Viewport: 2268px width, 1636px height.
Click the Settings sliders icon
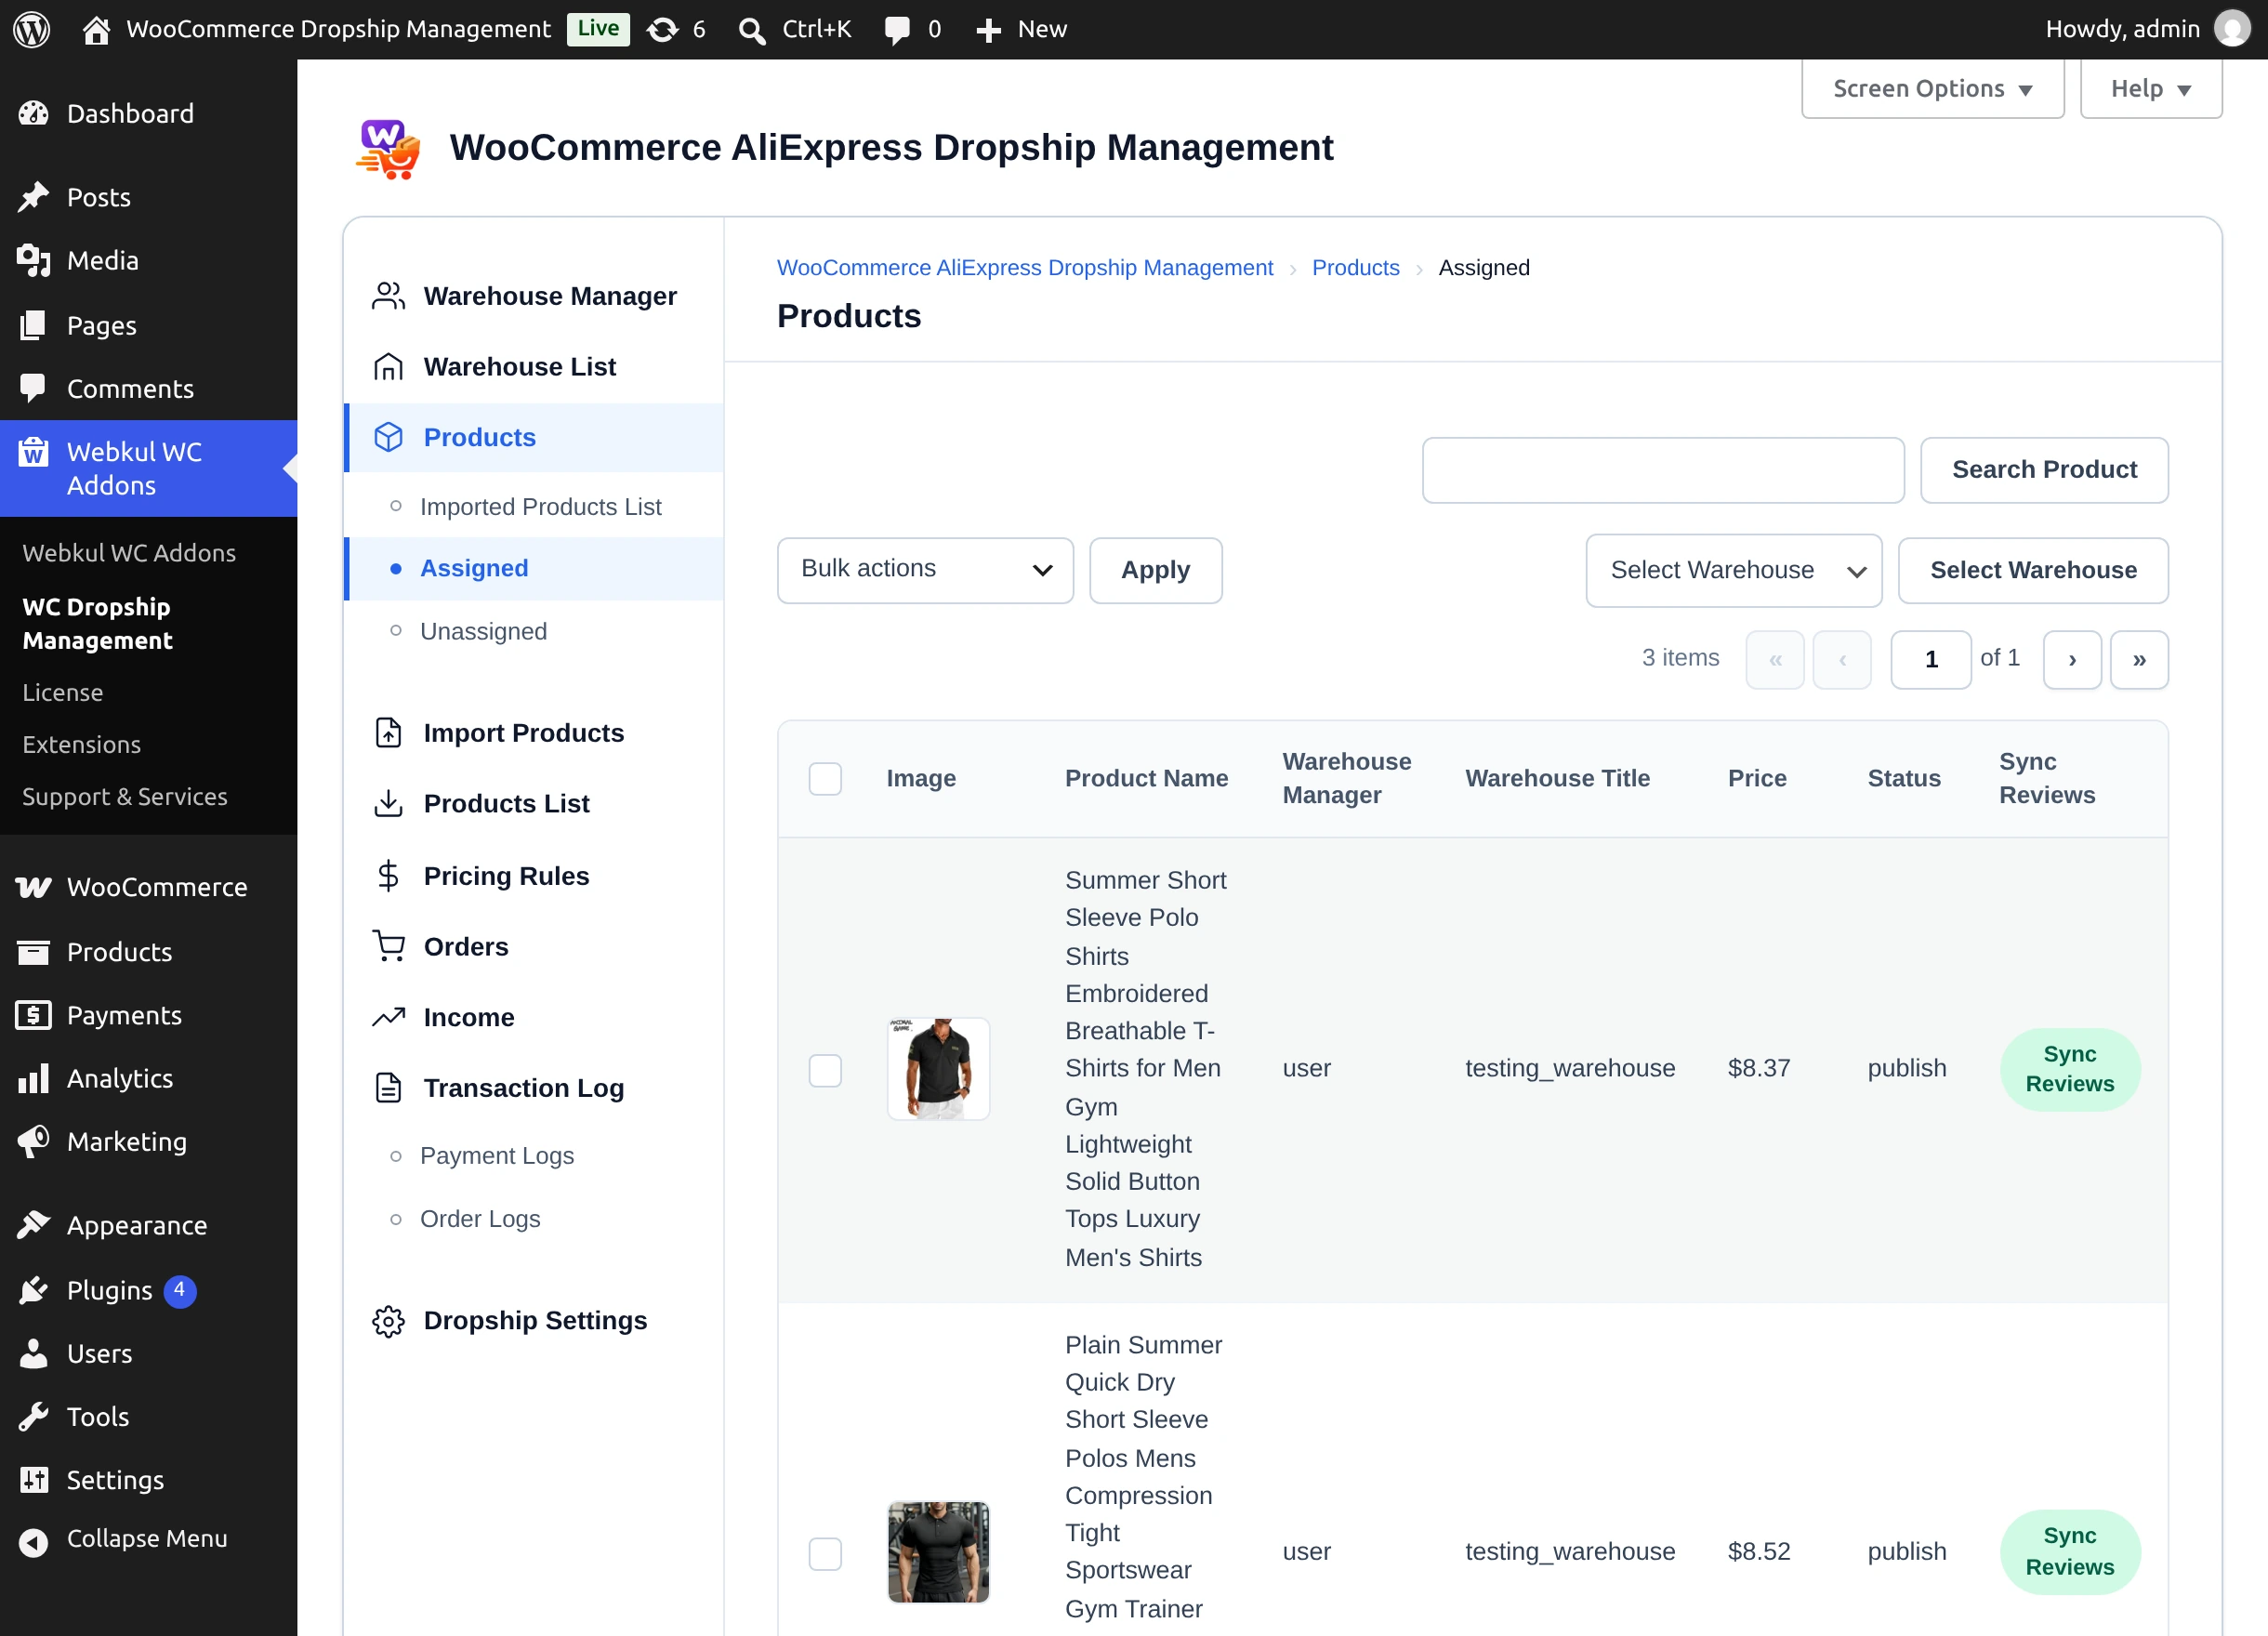click(33, 1479)
